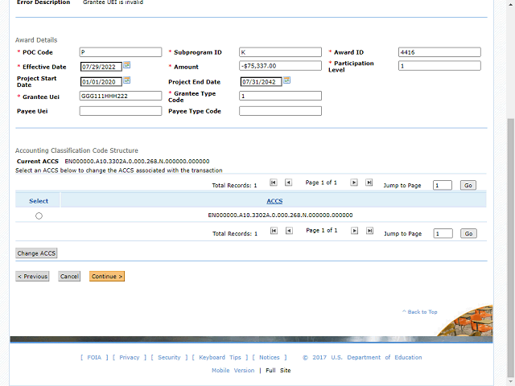Click the Full Site text
The height and width of the screenshot is (386, 515).
point(278,370)
